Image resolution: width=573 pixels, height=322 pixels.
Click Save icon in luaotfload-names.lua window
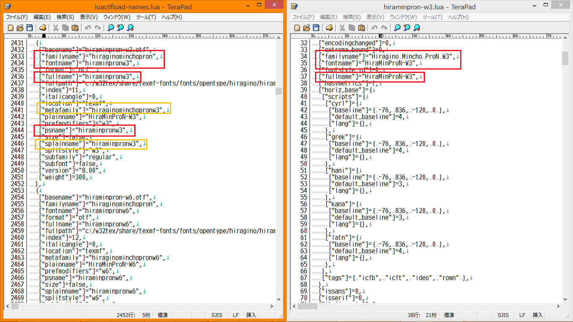click(29, 28)
